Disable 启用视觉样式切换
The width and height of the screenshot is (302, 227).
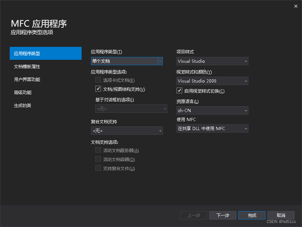tap(179, 90)
